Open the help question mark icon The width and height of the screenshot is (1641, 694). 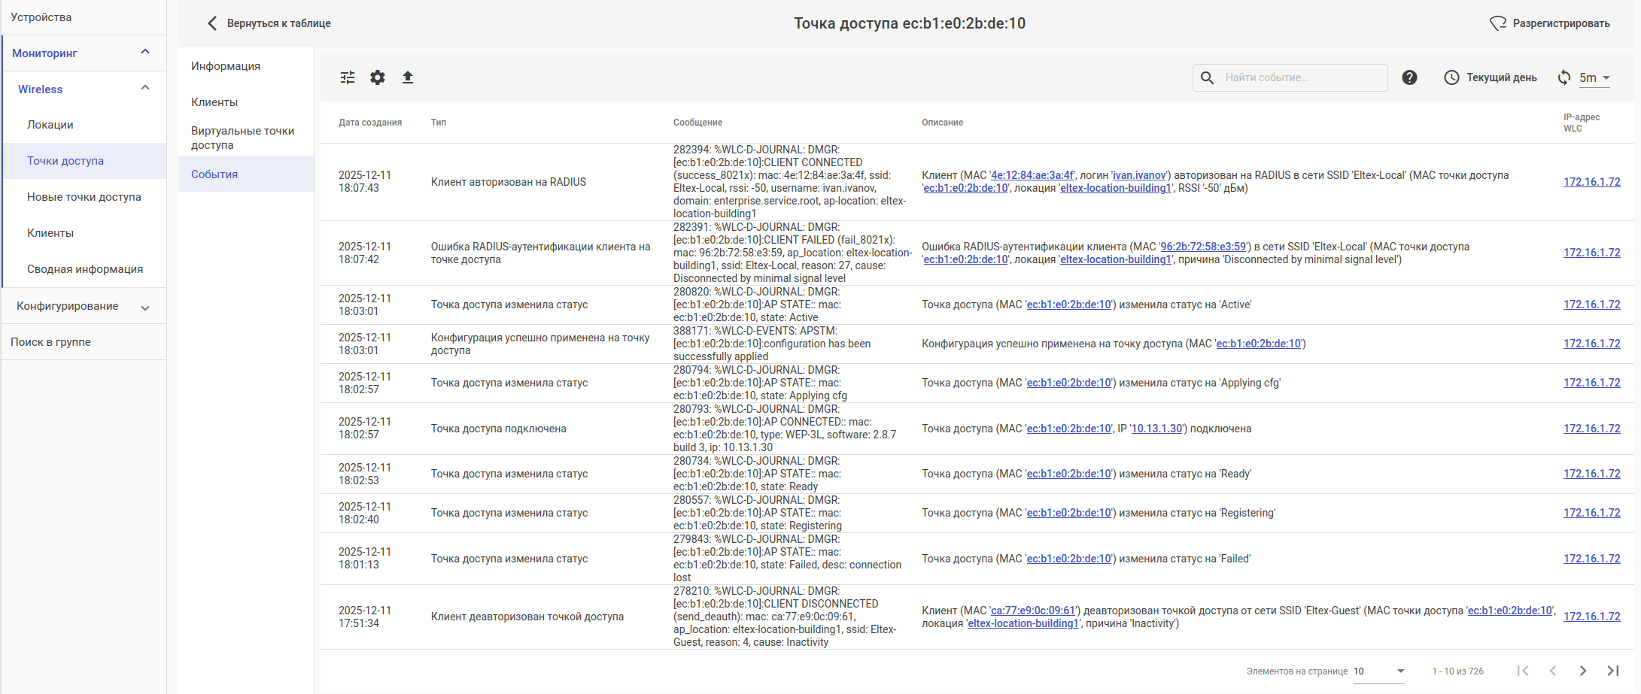point(1409,77)
